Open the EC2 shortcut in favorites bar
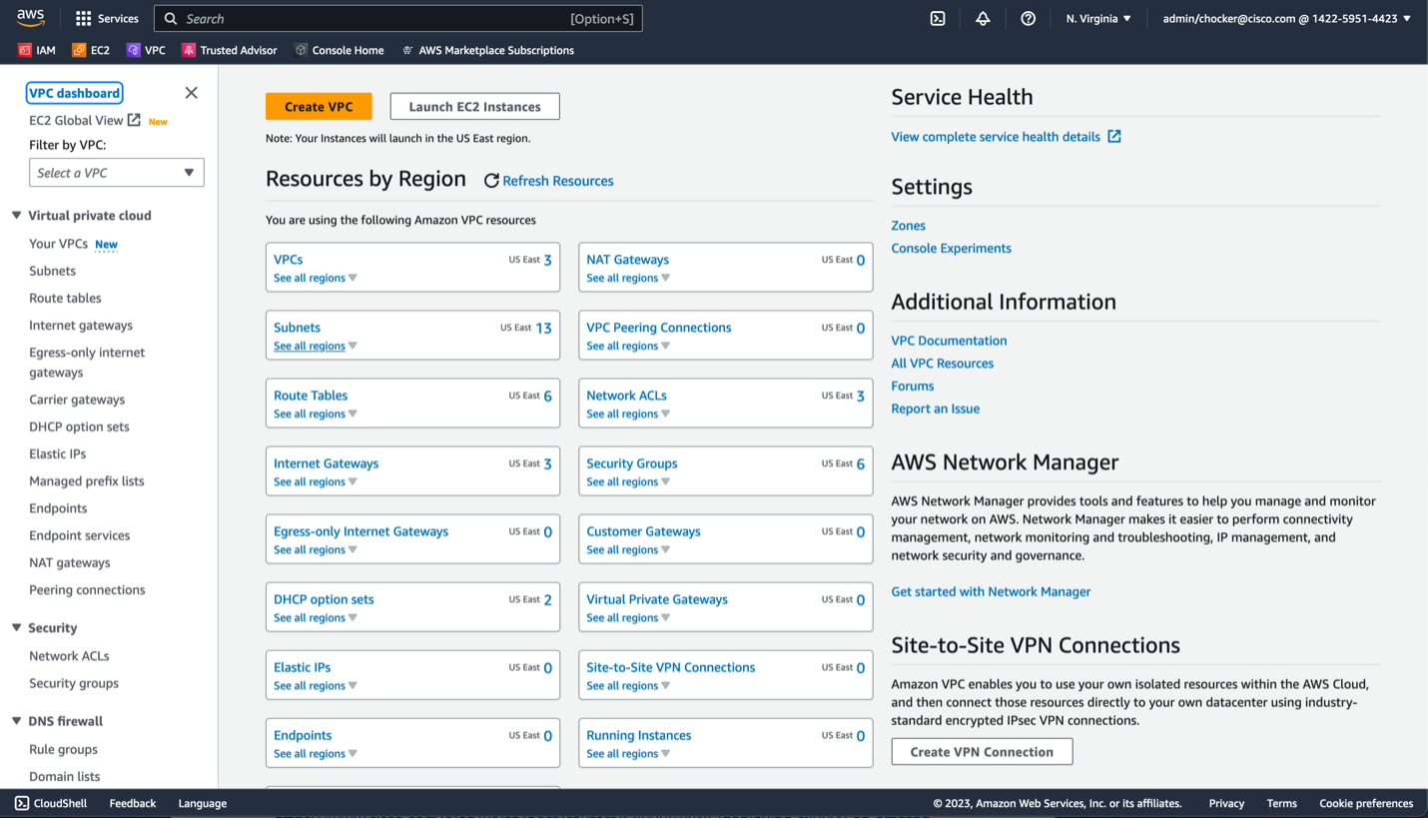1428x820 pixels. click(x=91, y=50)
